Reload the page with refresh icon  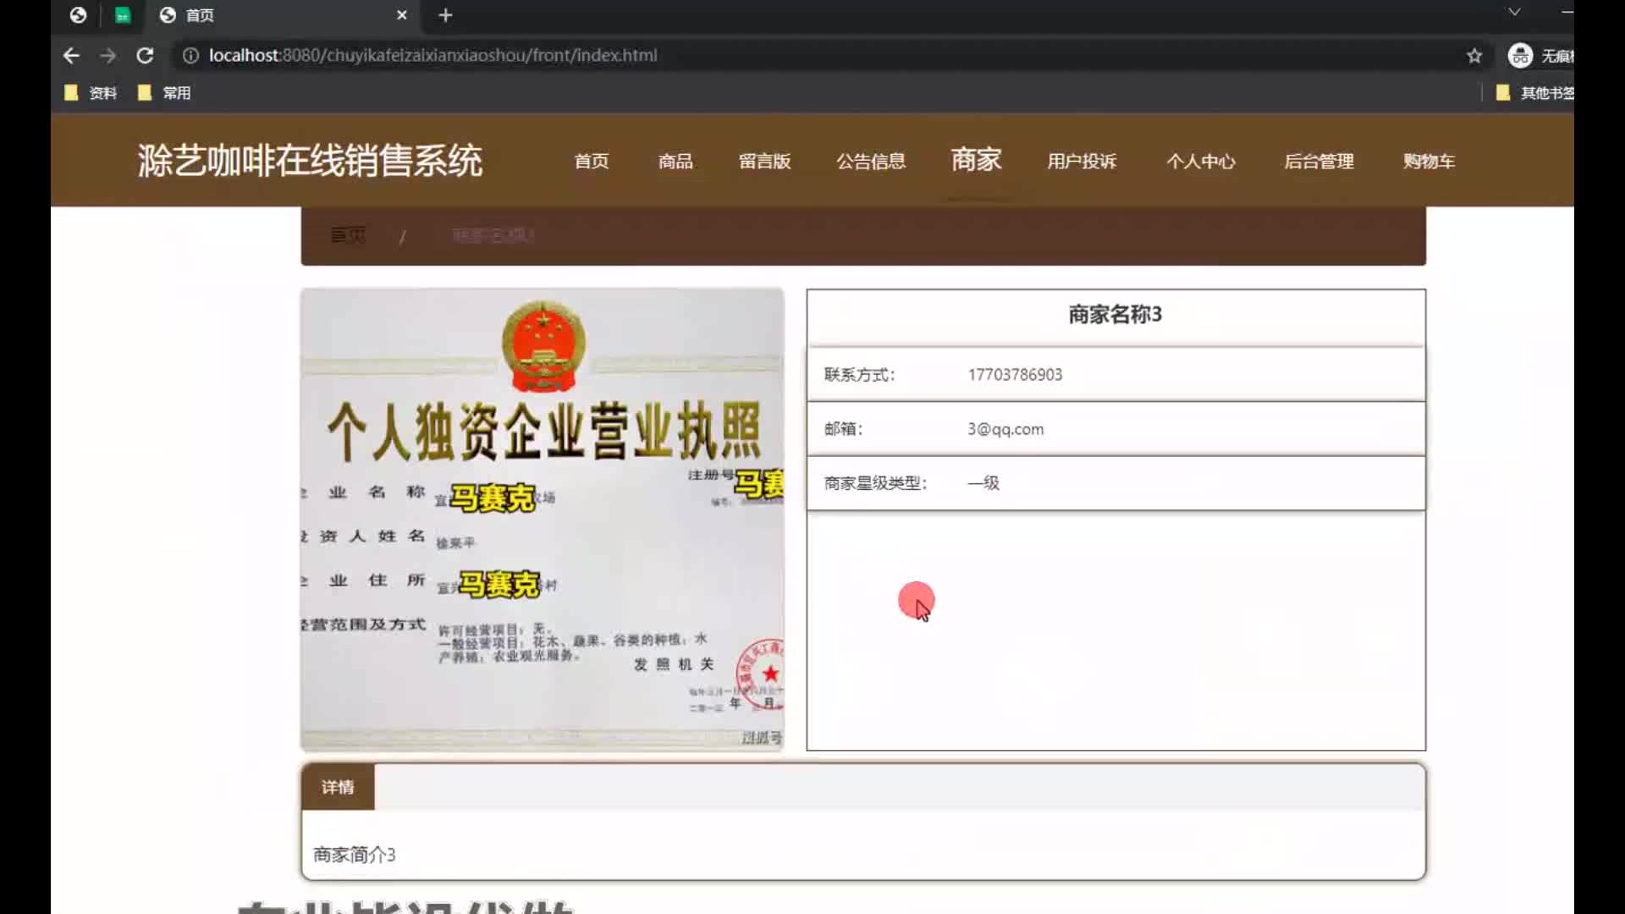click(x=145, y=56)
